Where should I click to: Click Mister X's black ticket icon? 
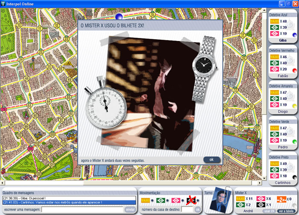[260, 205]
